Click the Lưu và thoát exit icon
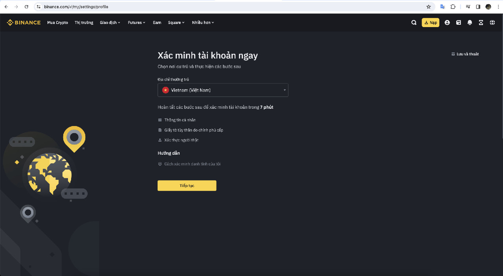Image resolution: width=503 pixels, height=276 pixels. click(453, 54)
